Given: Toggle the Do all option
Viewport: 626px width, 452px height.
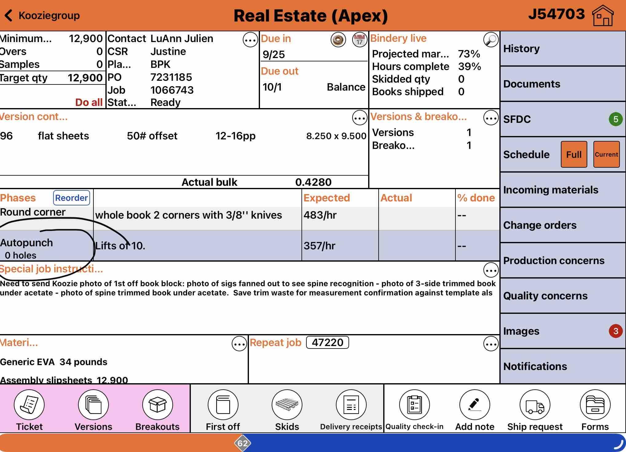Looking at the screenshot, I should (89, 102).
